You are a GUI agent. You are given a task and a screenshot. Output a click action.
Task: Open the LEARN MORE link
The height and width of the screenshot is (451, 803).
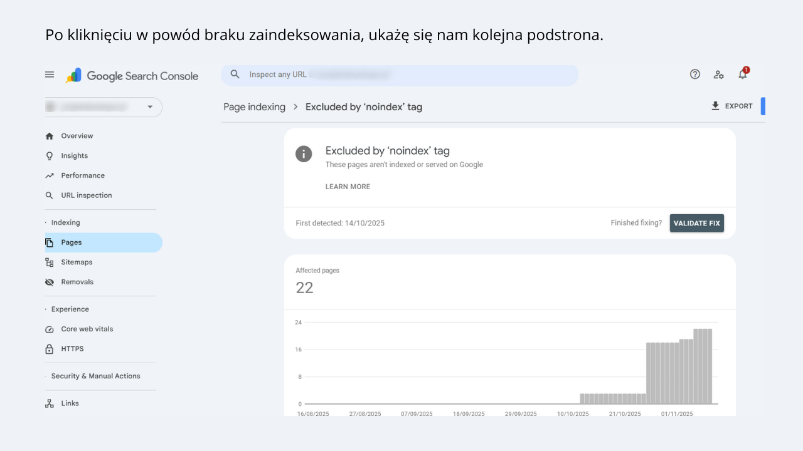348,186
